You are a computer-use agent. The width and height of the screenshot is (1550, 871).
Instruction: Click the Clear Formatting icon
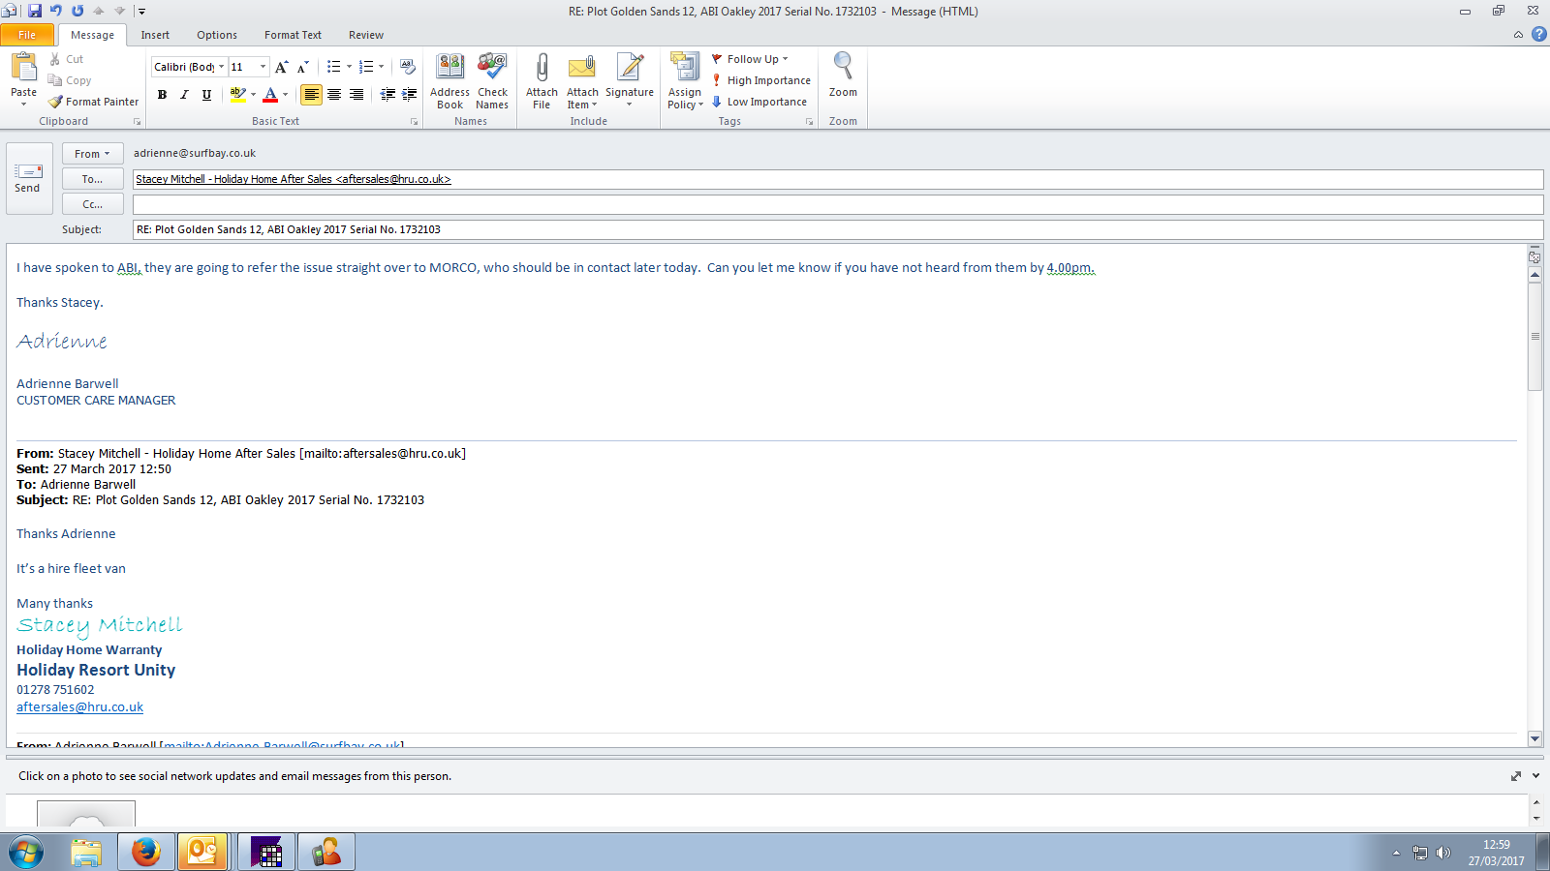click(408, 67)
